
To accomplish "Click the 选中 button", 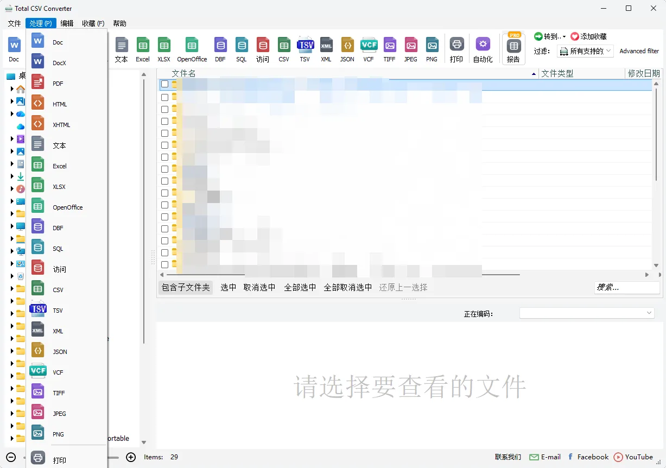I will [228, 287].
